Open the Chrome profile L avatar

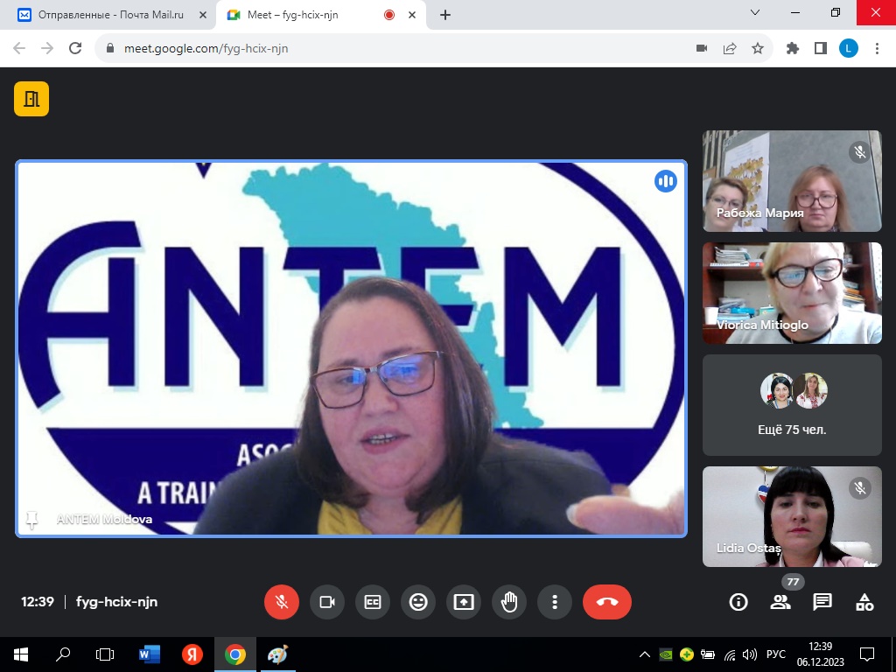click(x=849, y=49)
